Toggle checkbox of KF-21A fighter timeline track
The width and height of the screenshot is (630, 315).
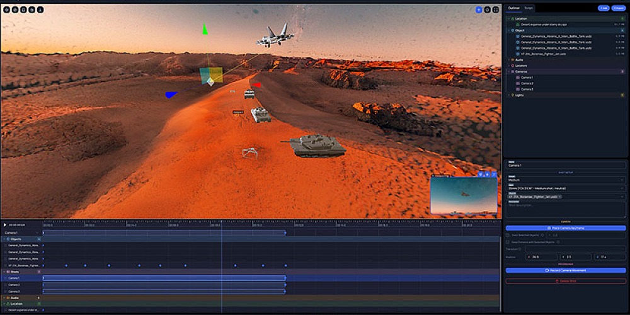[6, 266]
